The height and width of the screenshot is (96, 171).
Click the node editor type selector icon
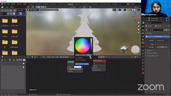(x=29, y=57)
